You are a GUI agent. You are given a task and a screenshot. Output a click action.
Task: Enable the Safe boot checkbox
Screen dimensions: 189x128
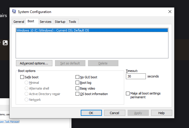point(22,77)
